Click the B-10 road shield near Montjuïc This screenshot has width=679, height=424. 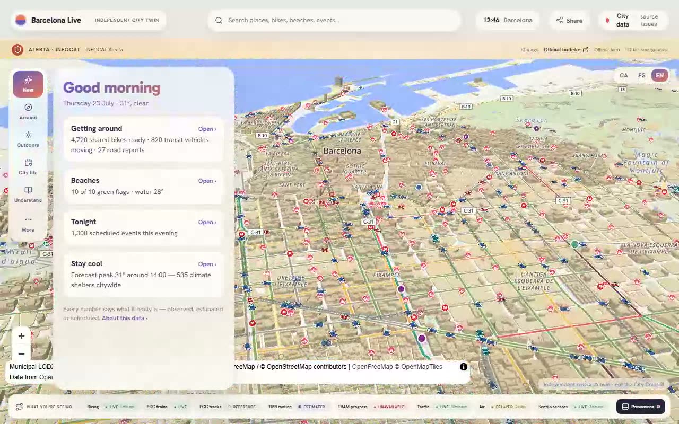click(575, 94)
